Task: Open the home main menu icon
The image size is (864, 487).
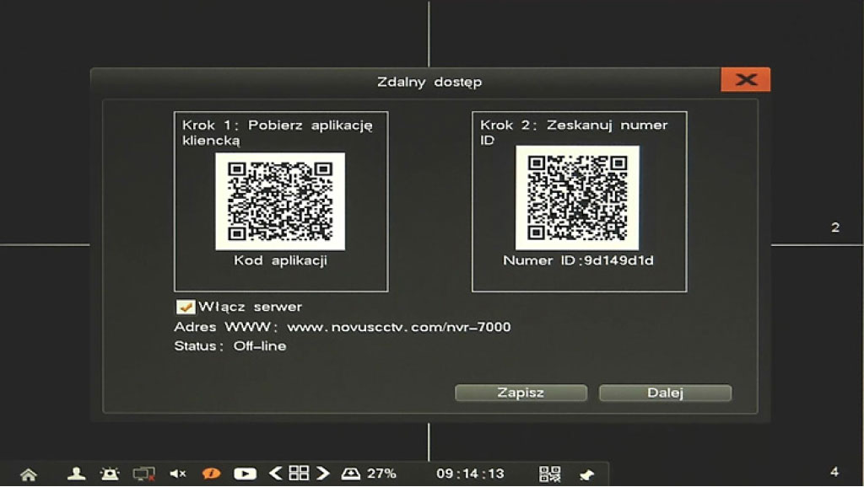Action: point(29,474)
